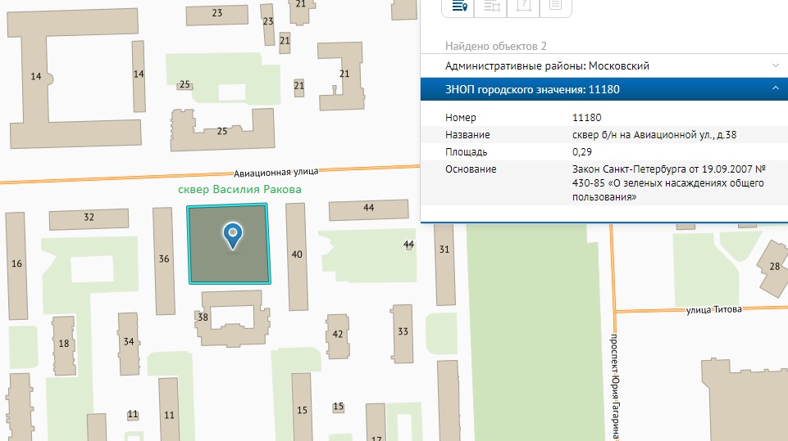The width and height of the screenshot is (788, 441).
Task: Expand Административные районы: Московский row
Action: tap(775, 65)
